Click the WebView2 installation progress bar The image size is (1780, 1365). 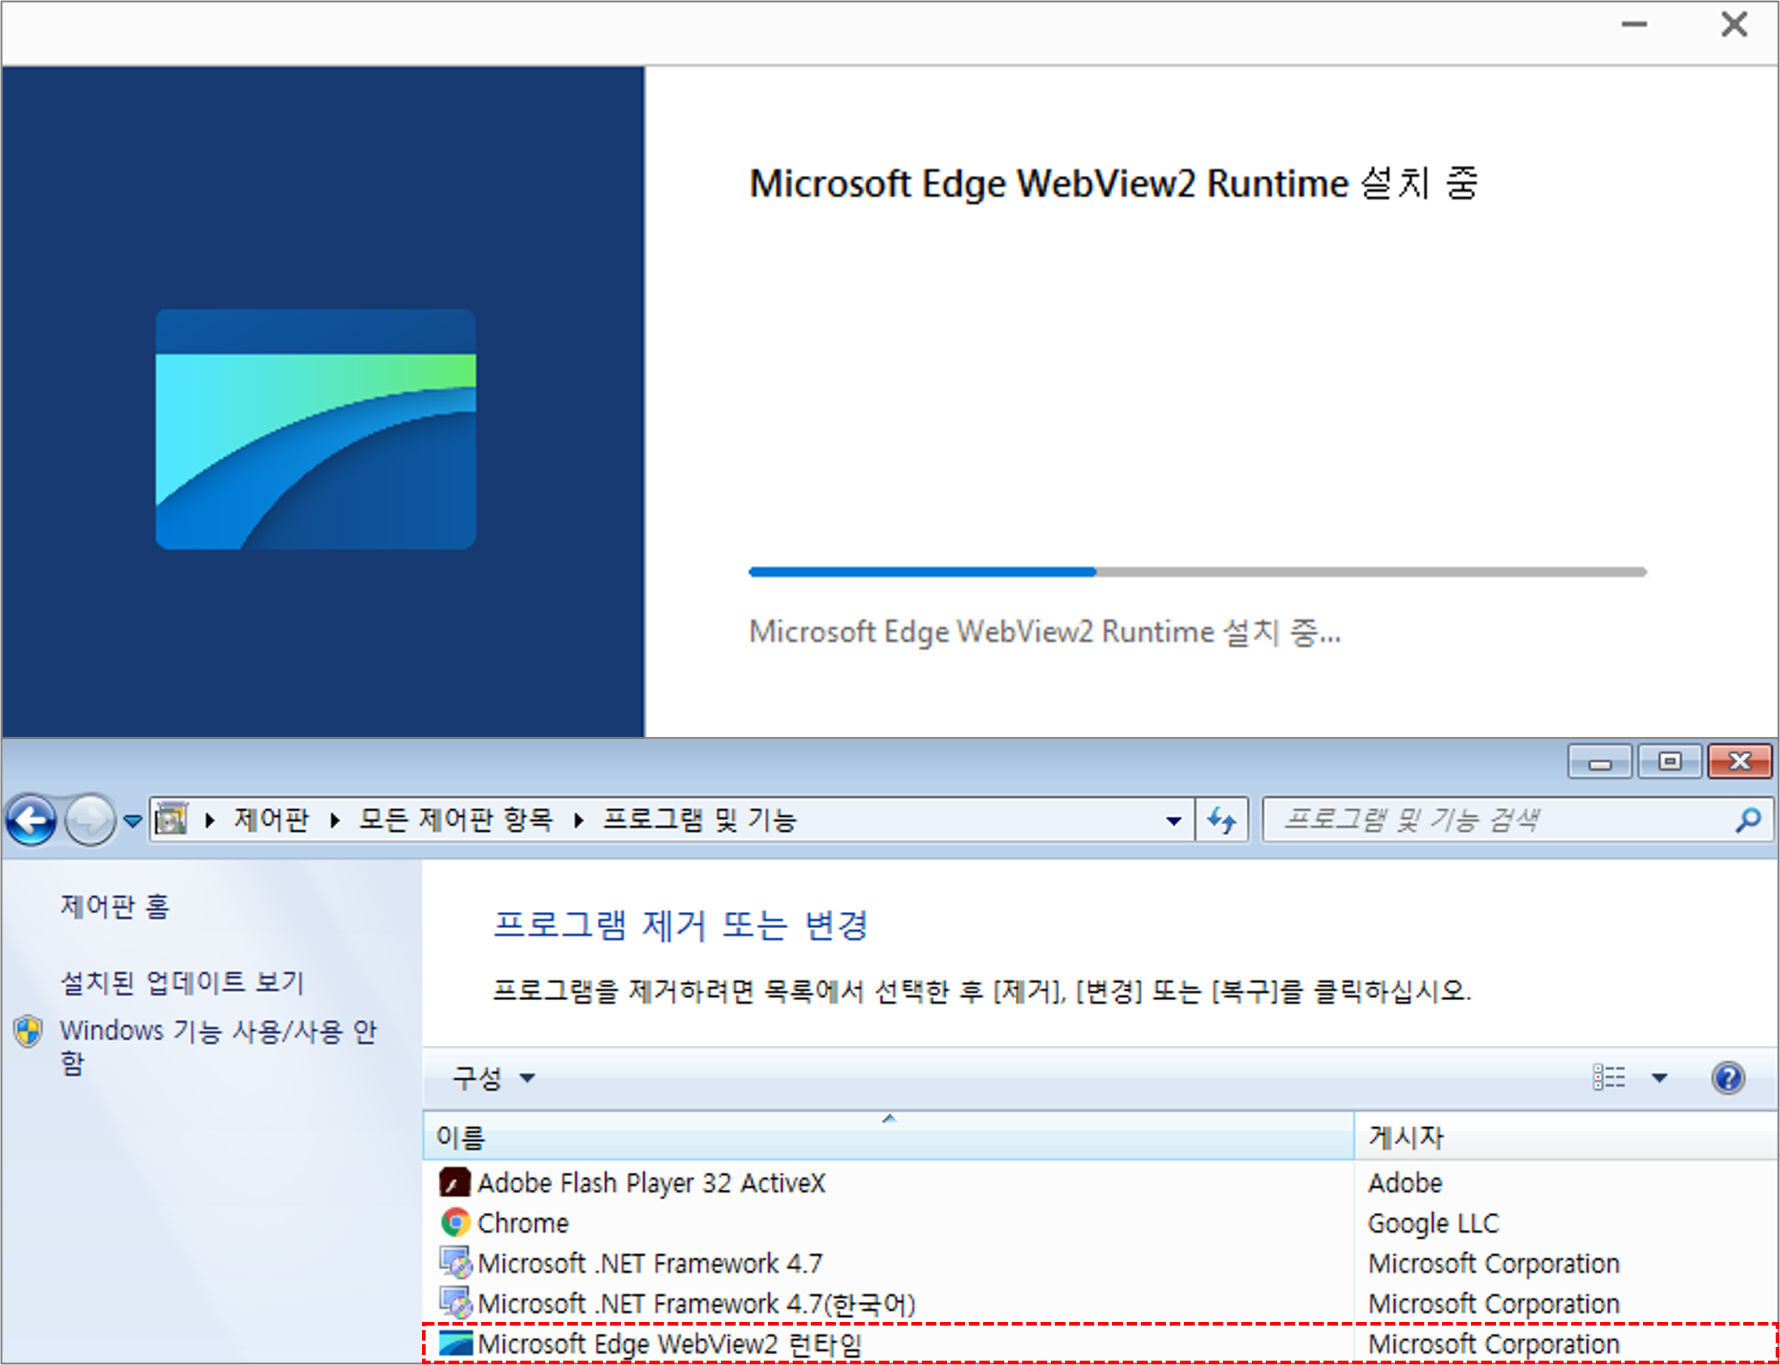(1197, 572)
